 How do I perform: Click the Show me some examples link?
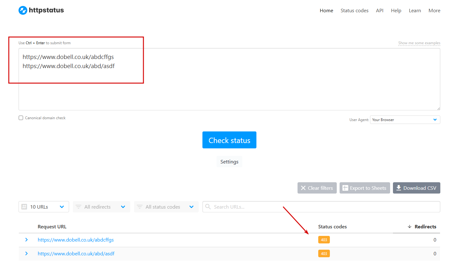[419, 43]
